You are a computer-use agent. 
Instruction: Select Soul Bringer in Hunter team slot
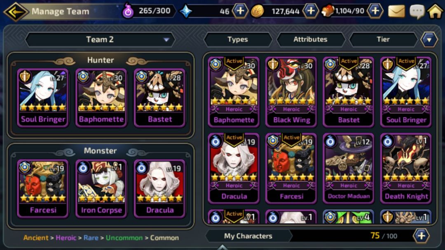[43, 98]
